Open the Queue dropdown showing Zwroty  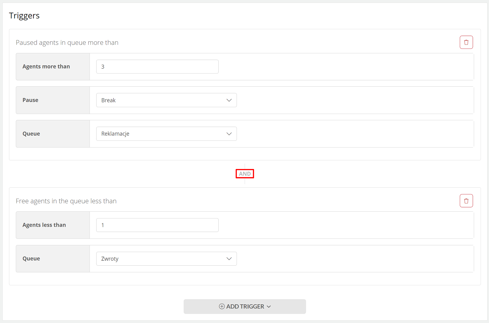pyautogui.click(x=166, y=259)
